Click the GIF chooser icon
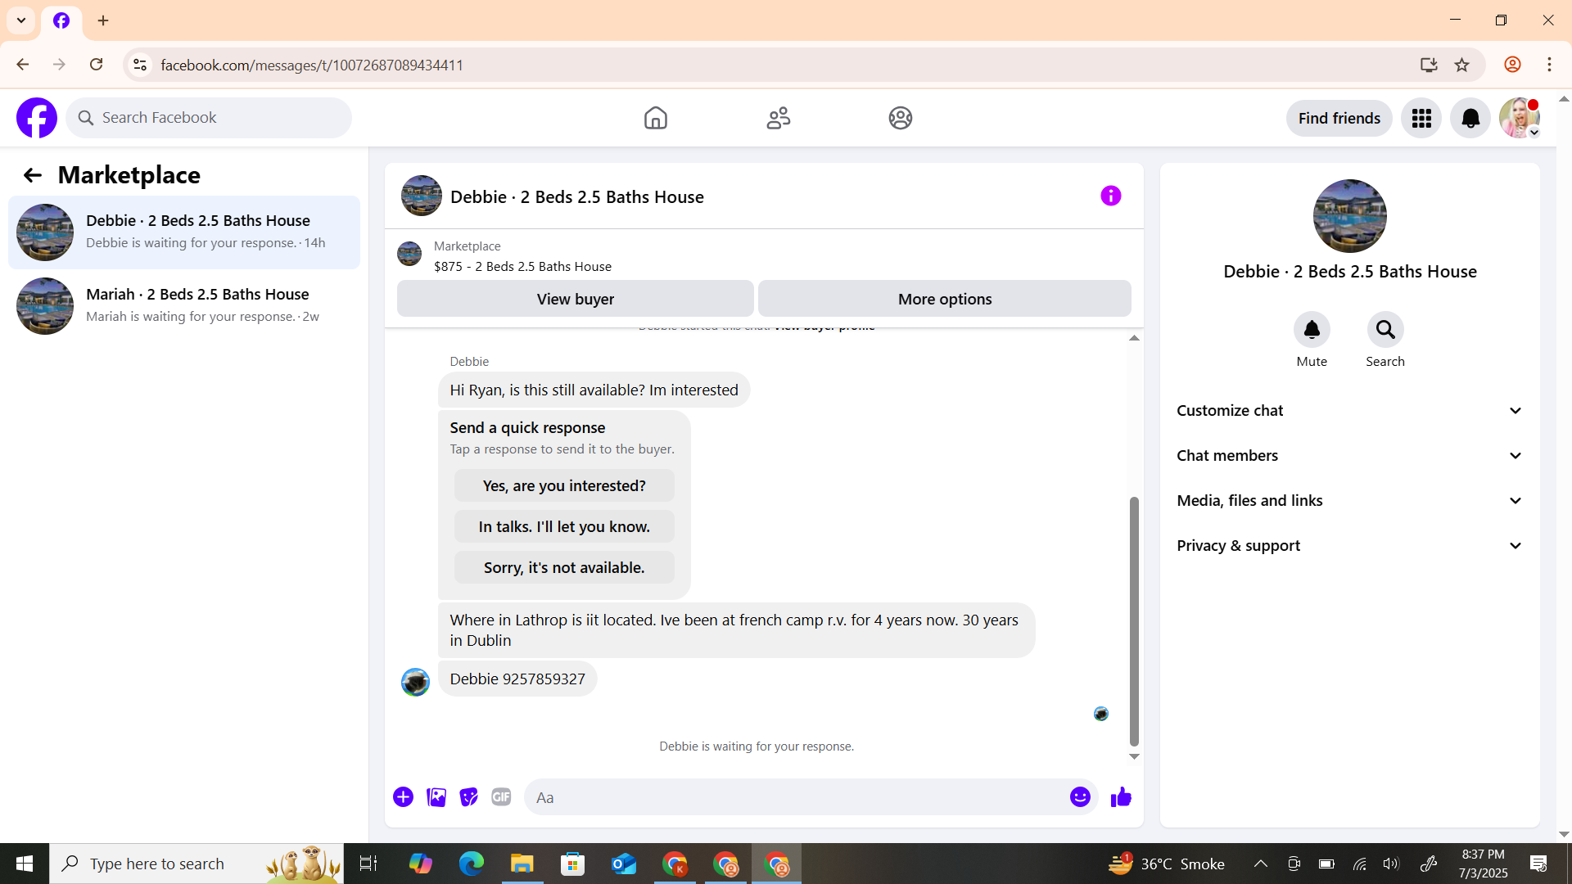This screenshot has width=1572, height=884. point(501,797)
